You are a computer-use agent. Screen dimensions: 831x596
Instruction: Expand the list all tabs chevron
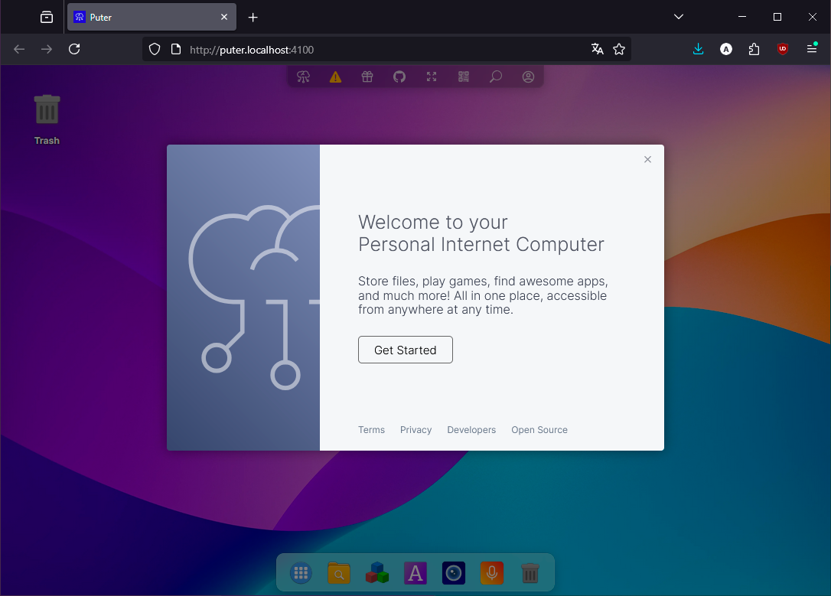(x=679, y=17)
